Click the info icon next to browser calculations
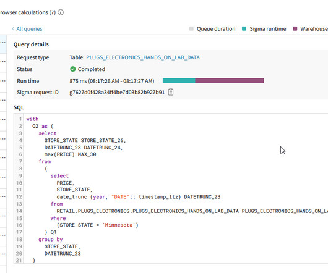Screen dimensions: 328x273 (x=61, y=12)
